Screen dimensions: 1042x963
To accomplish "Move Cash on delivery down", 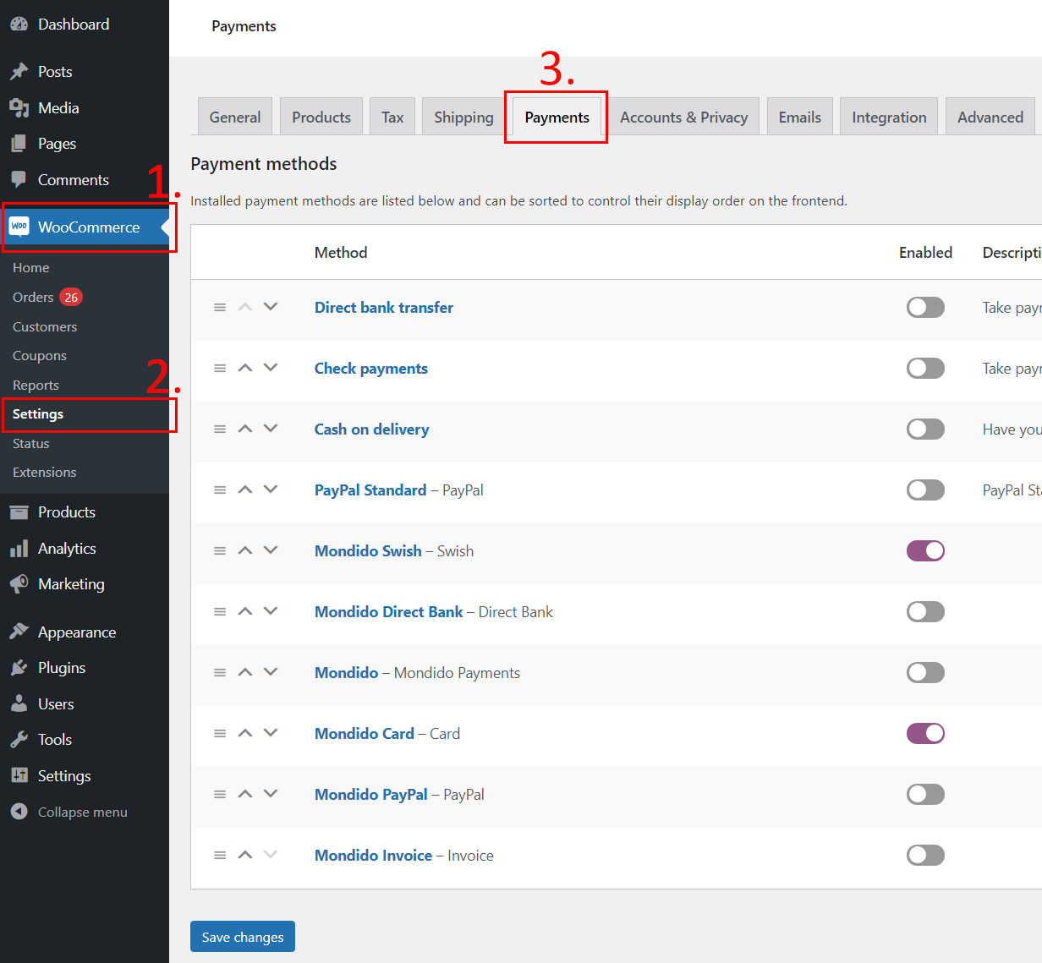I will (271, 428).
